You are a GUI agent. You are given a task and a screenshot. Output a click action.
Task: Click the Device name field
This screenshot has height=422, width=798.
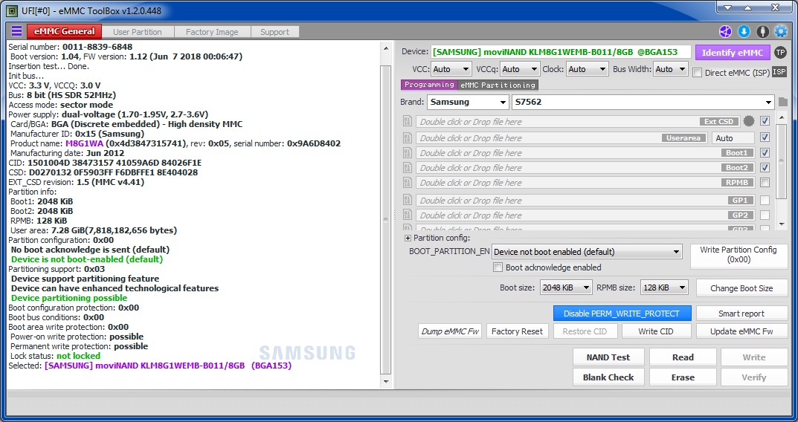pos(561,52)
